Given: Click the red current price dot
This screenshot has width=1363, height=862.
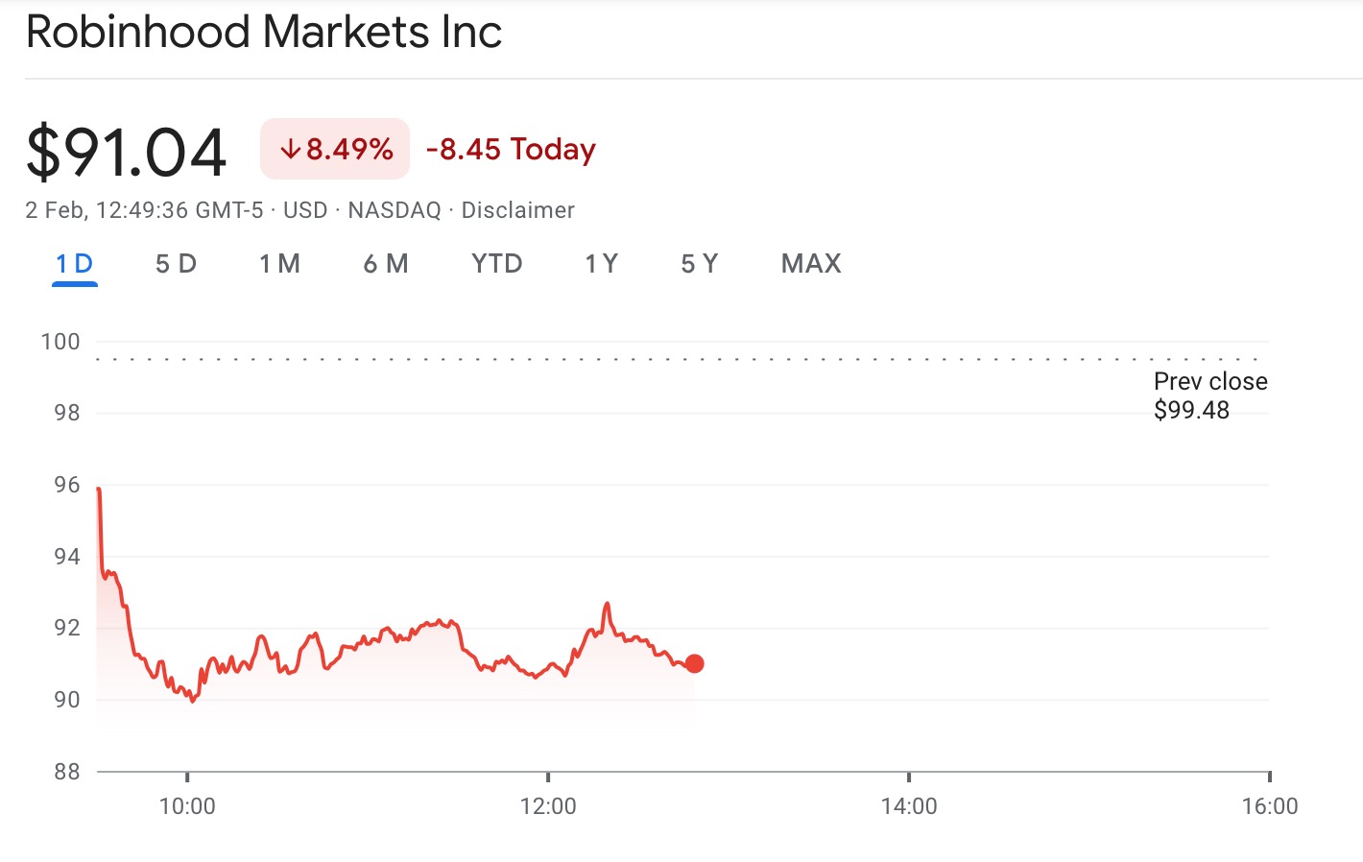Looking at the screenshot, I should (695, 663).
